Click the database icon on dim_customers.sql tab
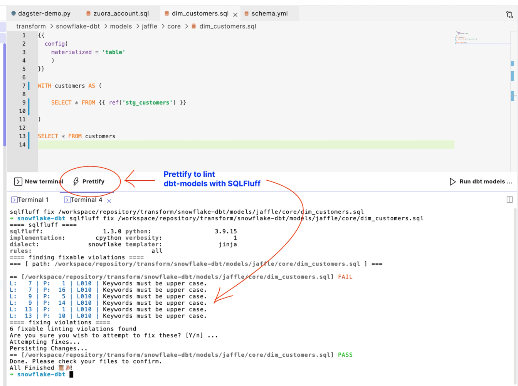This screenshot has height=386, width=518. tap(167, 13)
